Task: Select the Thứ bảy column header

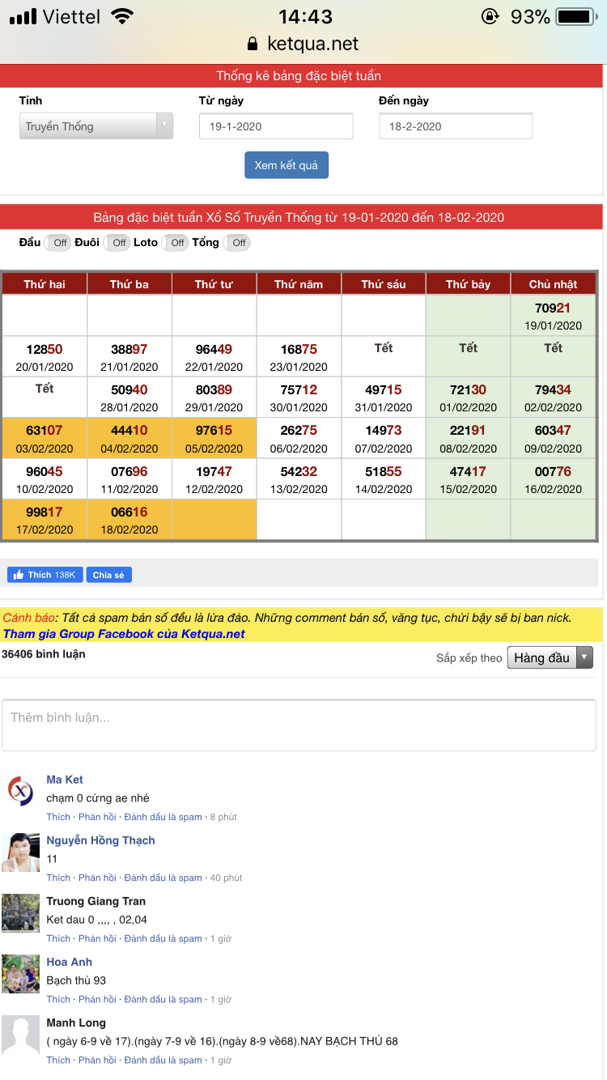Action: (469, 284)
